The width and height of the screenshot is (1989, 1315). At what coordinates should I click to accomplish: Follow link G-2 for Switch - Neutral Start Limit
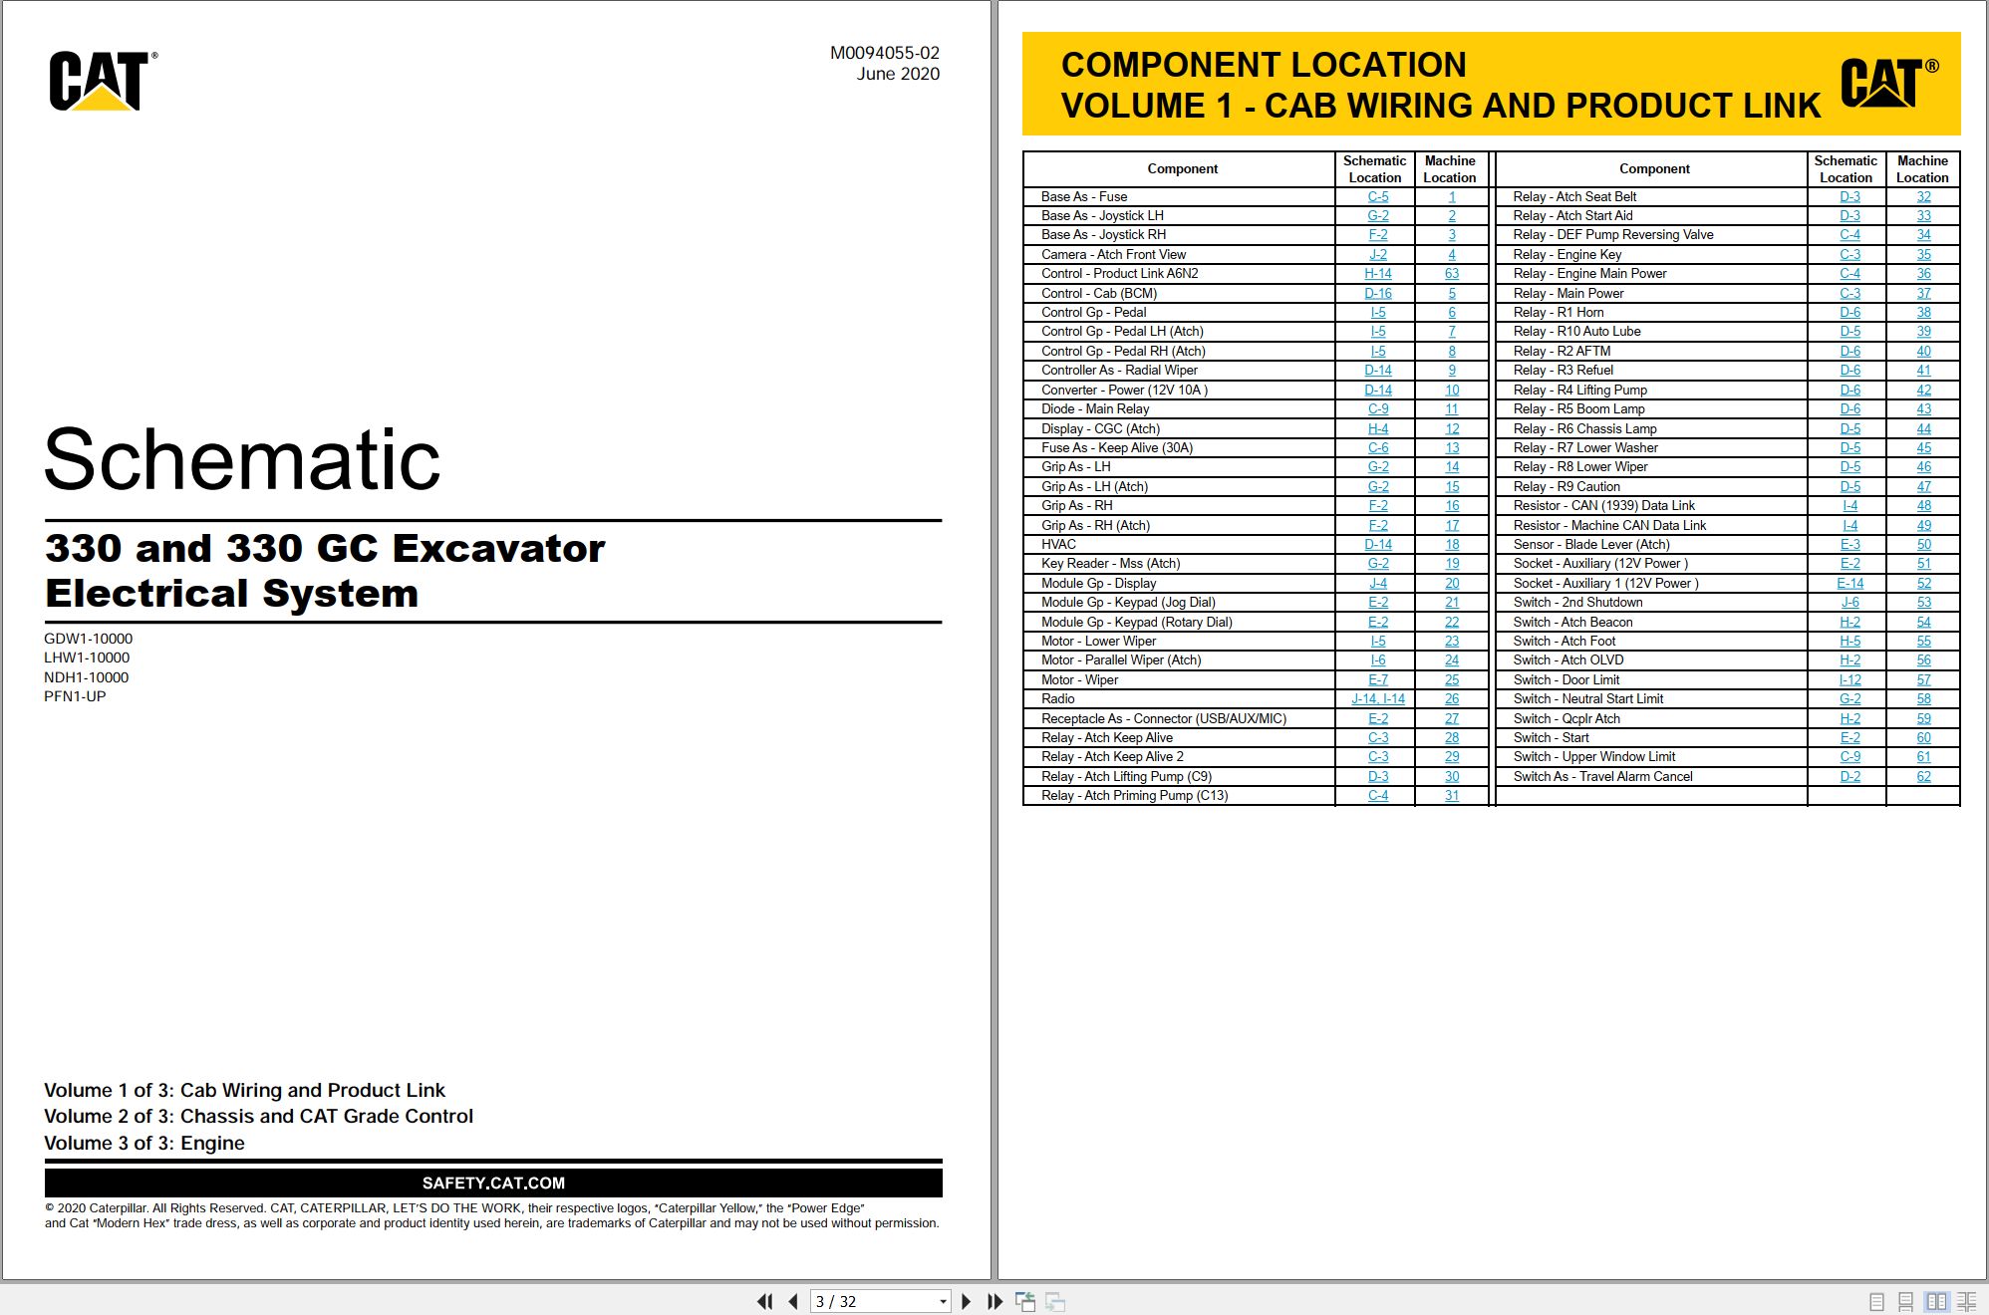pyautogui.click(x=1849, y=698)
